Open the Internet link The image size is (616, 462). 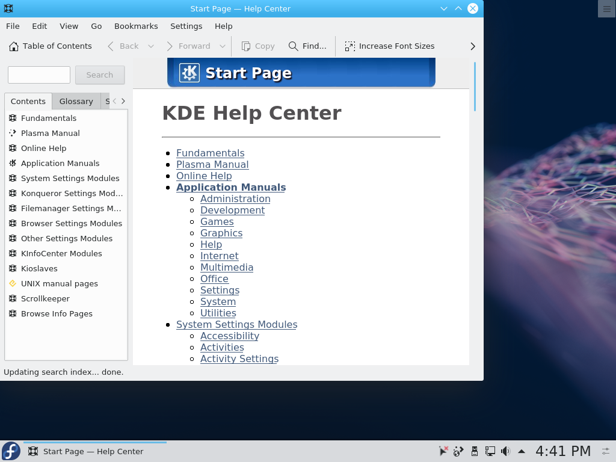(x=219, y=256)
